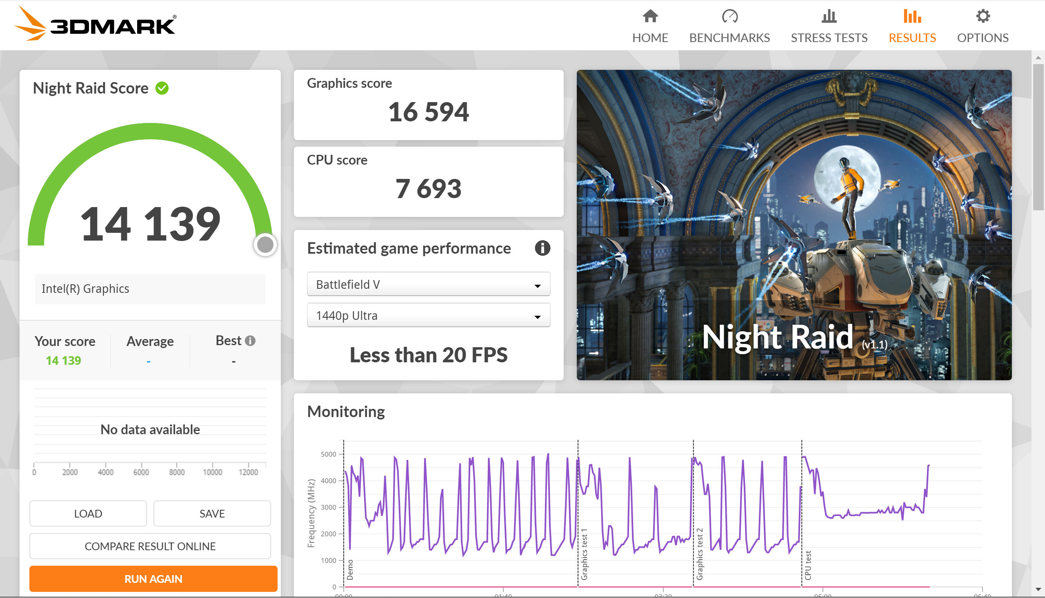Click the No data available message
The width and height of the screenshot is (1045, 598).
click(150, 430)
